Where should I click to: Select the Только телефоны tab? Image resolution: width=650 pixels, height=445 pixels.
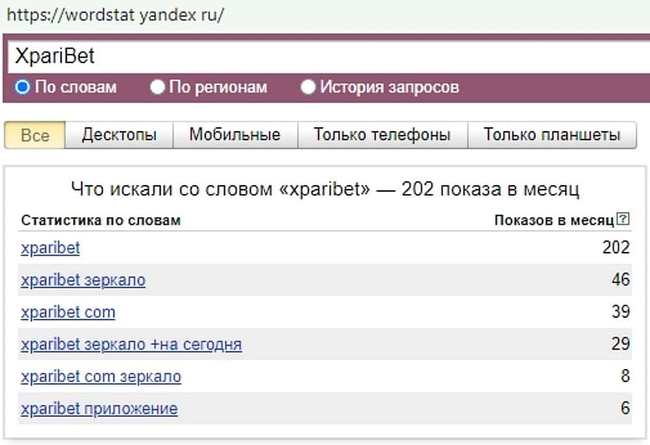pyautogui.click(x=382, y=135)
